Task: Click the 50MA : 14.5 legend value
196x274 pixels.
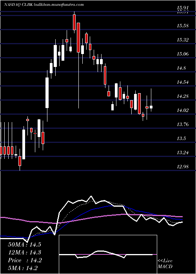Action: pyautogui.click(x=24, y=245)
